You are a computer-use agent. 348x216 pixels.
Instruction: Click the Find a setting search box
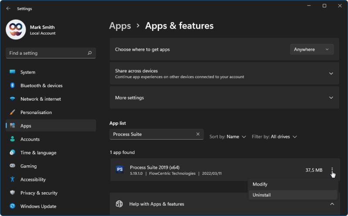pos(47,53)
